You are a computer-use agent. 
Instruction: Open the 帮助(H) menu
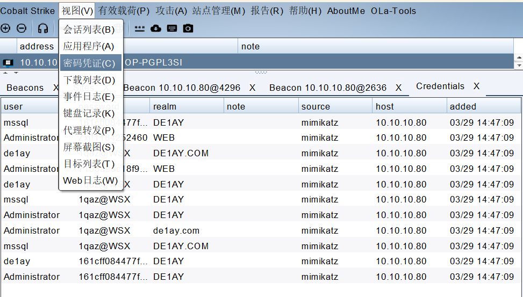[x=305, y=11]
